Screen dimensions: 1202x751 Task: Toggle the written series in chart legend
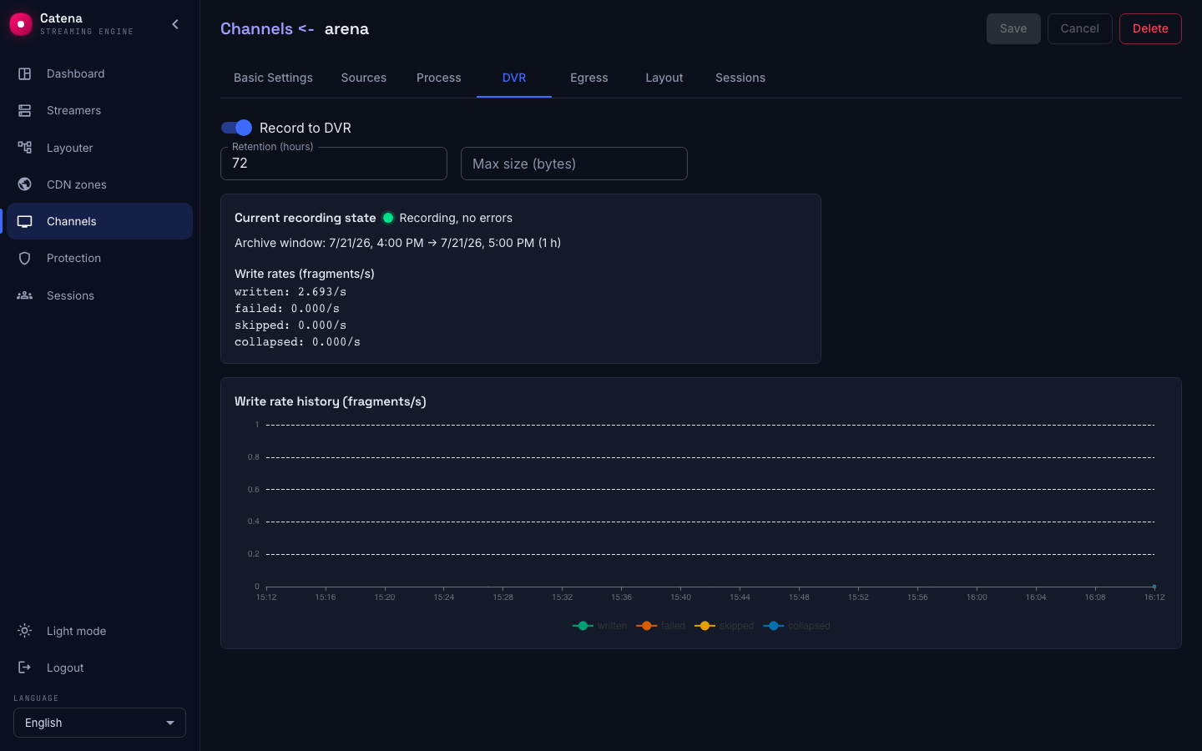(599, 626)
